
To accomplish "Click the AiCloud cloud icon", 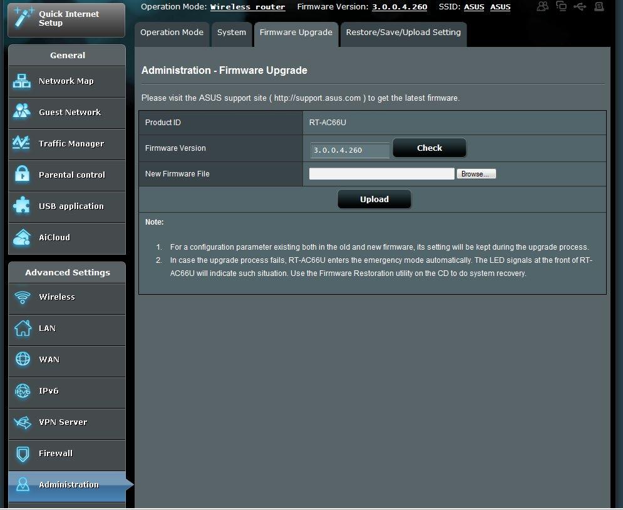I will [21, 238].
